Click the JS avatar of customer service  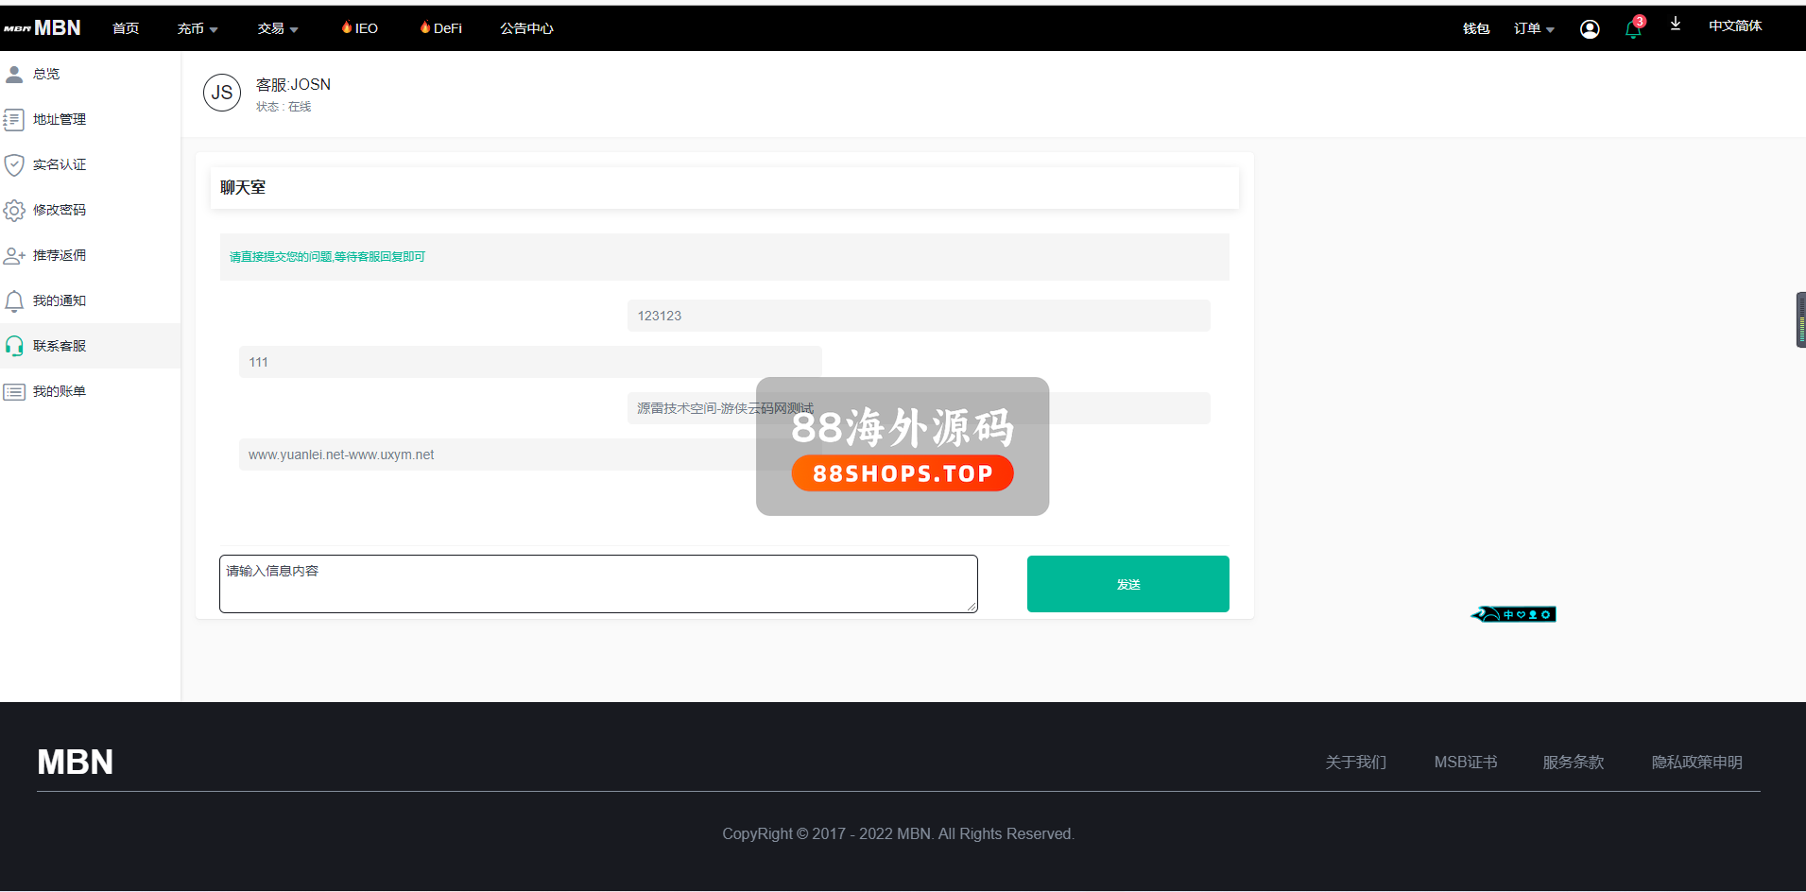(222, 93)
